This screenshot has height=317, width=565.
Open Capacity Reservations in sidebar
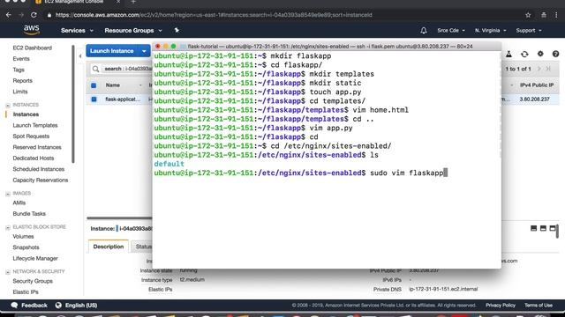(40, 180)
